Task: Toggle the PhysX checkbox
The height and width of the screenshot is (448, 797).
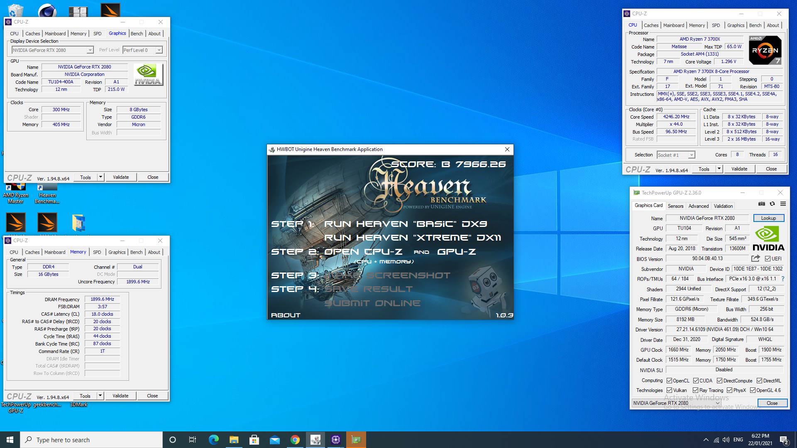Action: point(730,390)
